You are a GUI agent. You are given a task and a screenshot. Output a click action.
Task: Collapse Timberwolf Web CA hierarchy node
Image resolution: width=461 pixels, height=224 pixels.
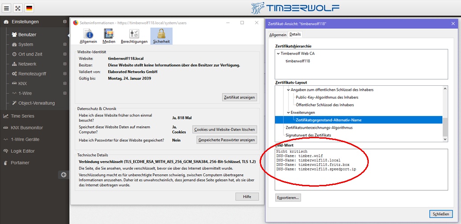pyautogui.click(x=278, y=54)
